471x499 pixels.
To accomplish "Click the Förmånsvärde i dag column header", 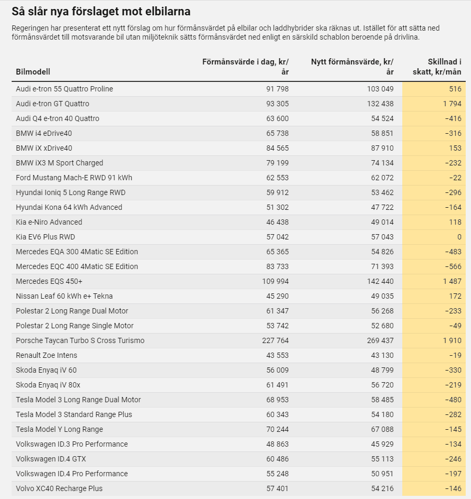I will pos(245,67).
